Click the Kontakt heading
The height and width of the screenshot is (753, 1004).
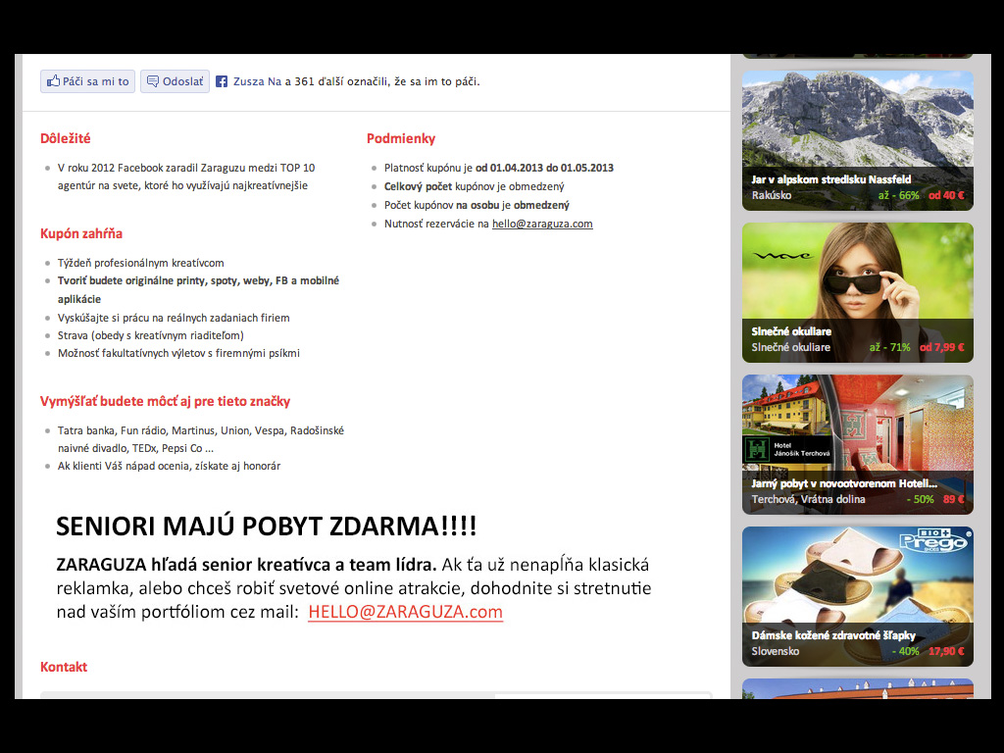coord(64,667)
